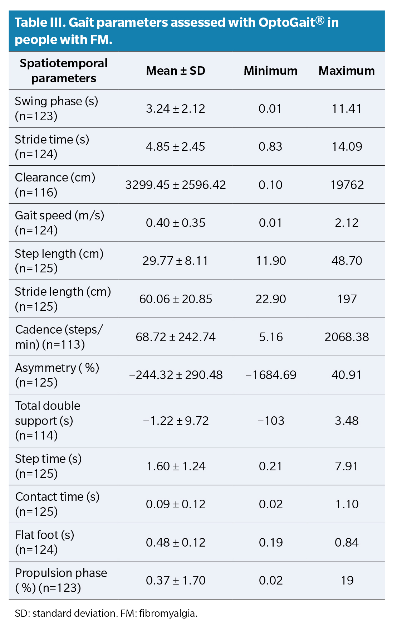Screen dimensions: 402x635
Task: Click the Total double support minimum value −103
Action: click(270, 421)
